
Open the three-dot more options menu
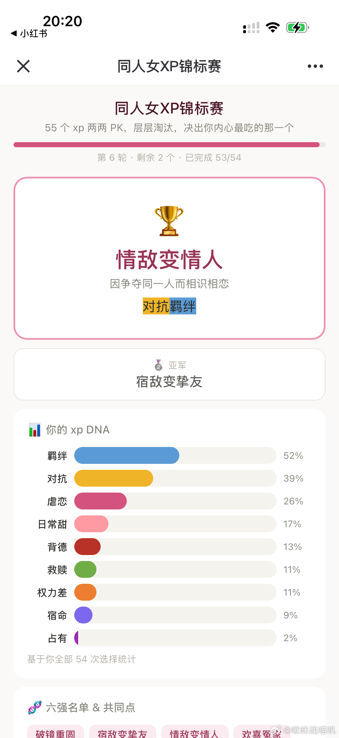pos(315,66)
